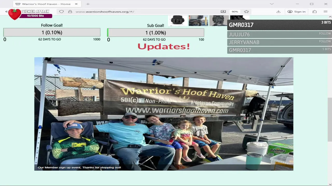Click the Sign in button
The image size is (332, 186).
296,12
